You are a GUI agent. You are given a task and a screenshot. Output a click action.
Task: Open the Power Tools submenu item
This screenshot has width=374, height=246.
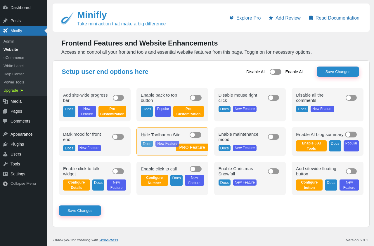(x=14, y=82)
